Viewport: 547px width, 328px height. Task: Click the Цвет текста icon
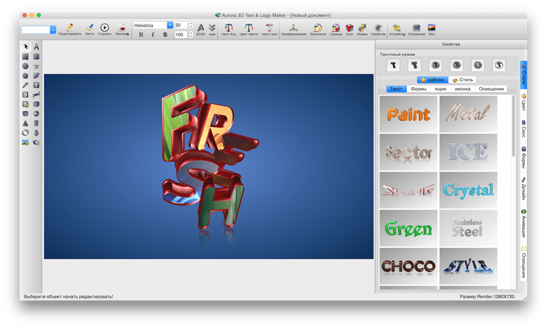coord(249,27)
